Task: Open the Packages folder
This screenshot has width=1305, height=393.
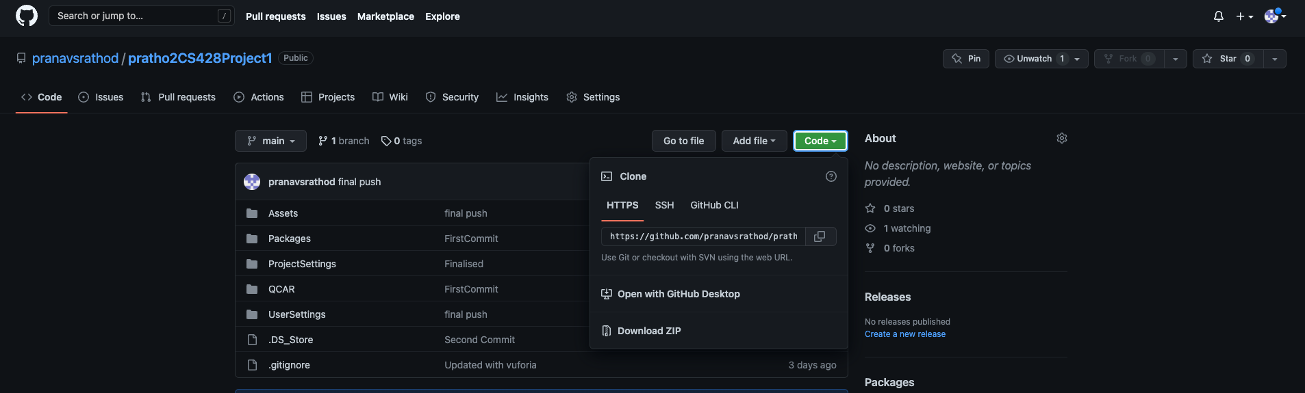Action: (290, 239)
